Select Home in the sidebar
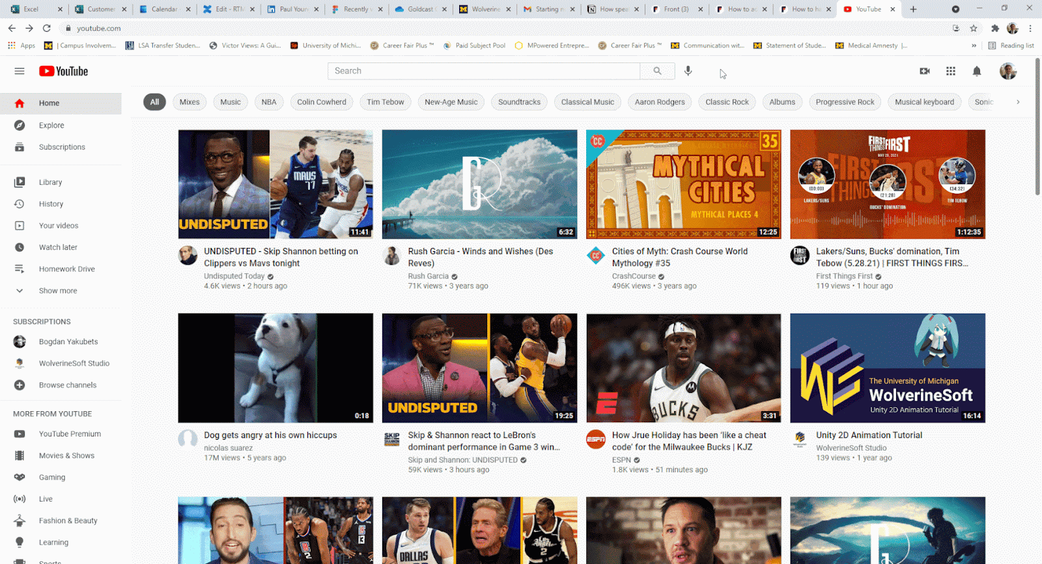 click(x=61, y=103)
